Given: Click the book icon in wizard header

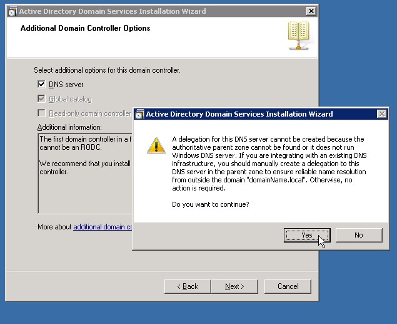Looking at the screenshot, I should point(298,36).
